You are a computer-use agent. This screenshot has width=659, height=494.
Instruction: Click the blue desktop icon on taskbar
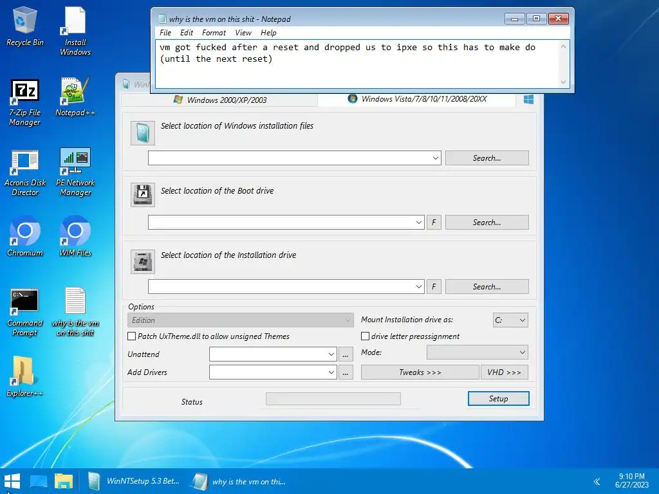pos(38,481)
